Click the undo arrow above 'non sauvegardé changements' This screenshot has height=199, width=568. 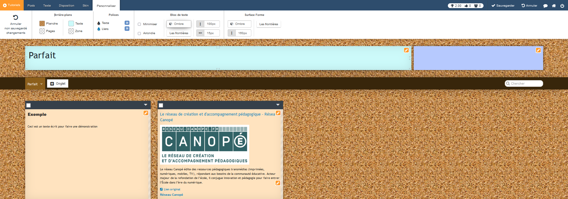(x=16, y=17)
